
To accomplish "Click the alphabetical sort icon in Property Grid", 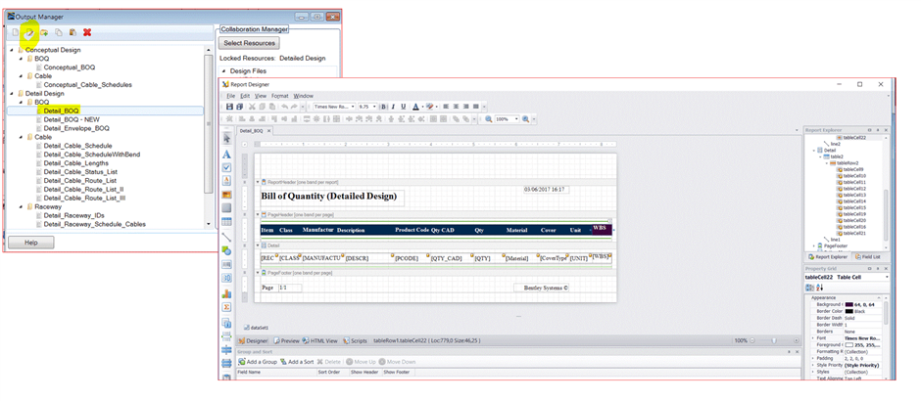I will (820, 288).
